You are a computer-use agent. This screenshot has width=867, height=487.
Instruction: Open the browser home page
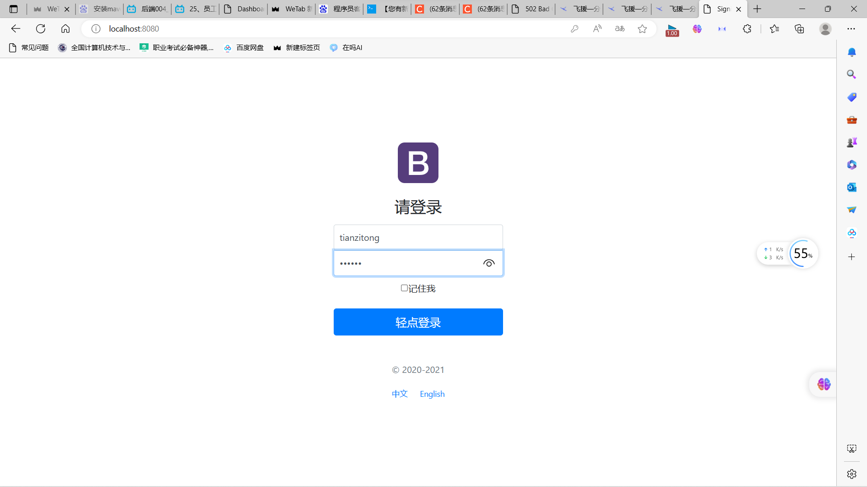tap(65, 29)
